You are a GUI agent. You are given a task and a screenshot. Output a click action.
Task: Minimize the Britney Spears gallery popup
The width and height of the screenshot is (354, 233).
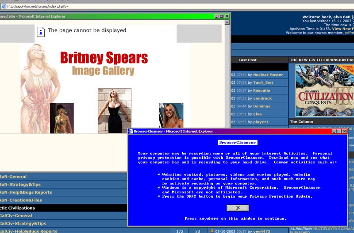click(216, 16)
